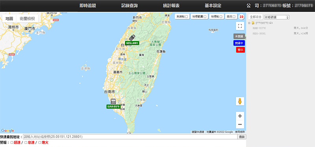This screenshot has width=315, height=147.
Task: Open the 即時追蹤 tab
Action: pyautogui.click(x=88, y=6)
